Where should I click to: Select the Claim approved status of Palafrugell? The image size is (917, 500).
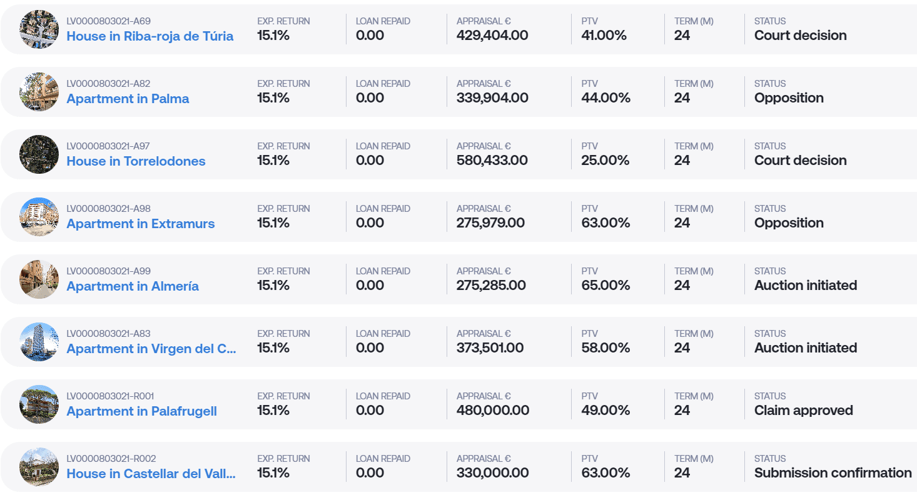point(804,411)
